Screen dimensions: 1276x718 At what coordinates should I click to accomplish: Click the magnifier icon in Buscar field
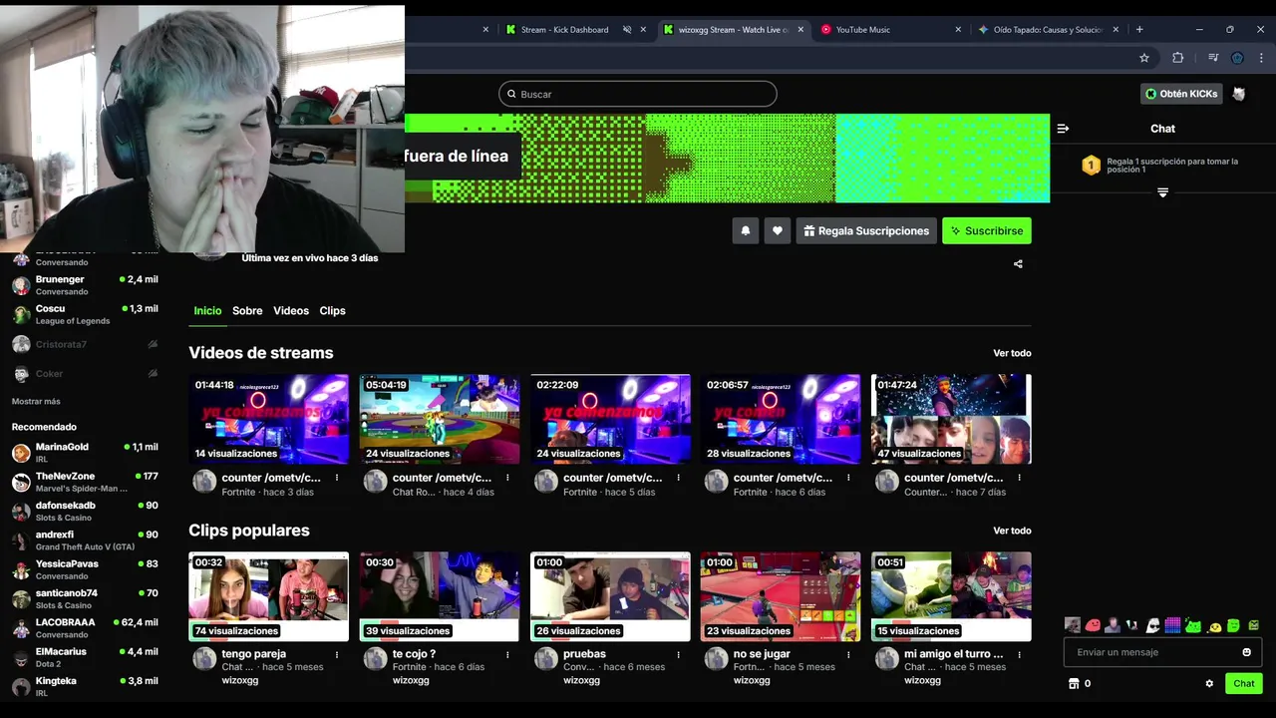tap(511, 94)
